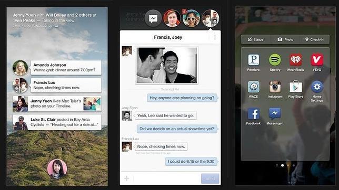Viewport: 339px width, 190px height.
Task: Tap the user profile bubble at bottom of cover feed
Action: pyautogui.click(x=57, y=169)
